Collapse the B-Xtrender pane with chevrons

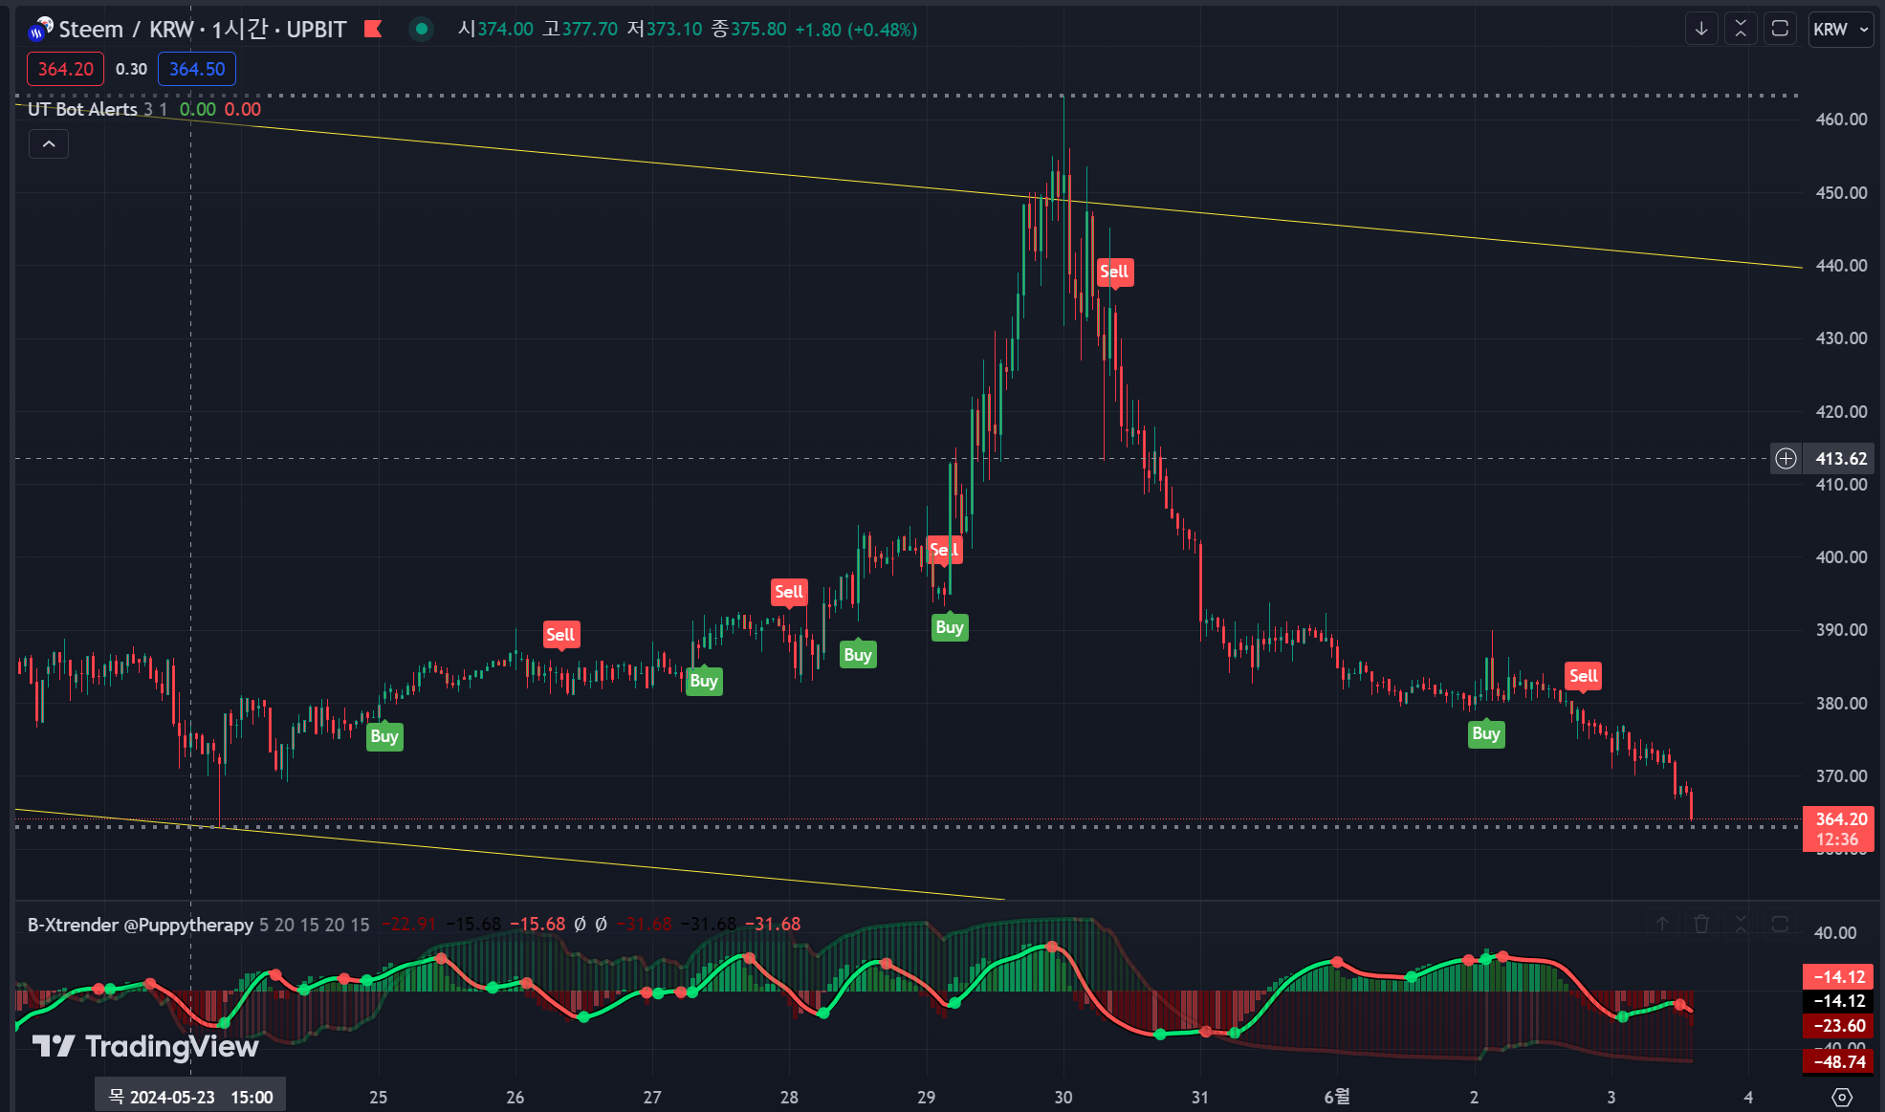pyautogui.click(x=1741, y=924)
